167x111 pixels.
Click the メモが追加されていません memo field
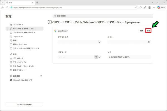click(x=129, y=57)
